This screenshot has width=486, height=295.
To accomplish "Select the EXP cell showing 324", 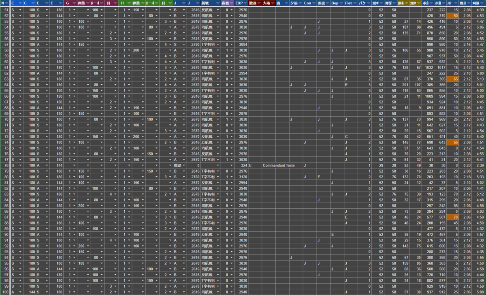I will [242, 165].
